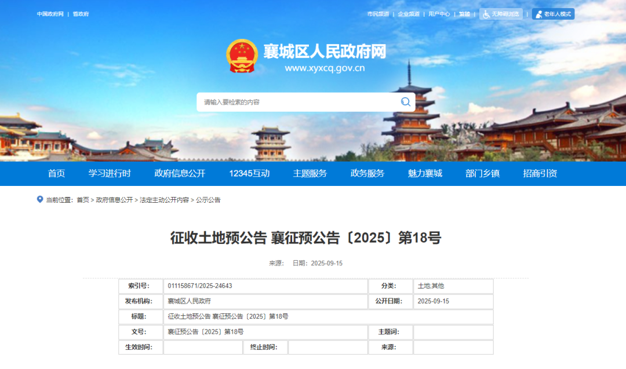Open the 主题服务 navigation item
626x369 pixels.
point(310,173)
